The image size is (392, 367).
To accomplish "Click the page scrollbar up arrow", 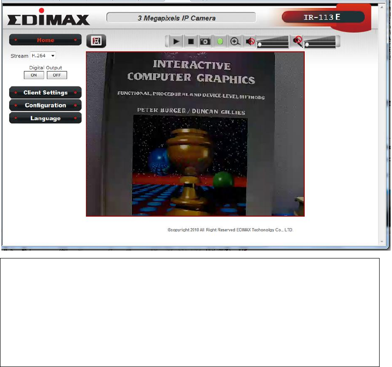I will (382, 7).
